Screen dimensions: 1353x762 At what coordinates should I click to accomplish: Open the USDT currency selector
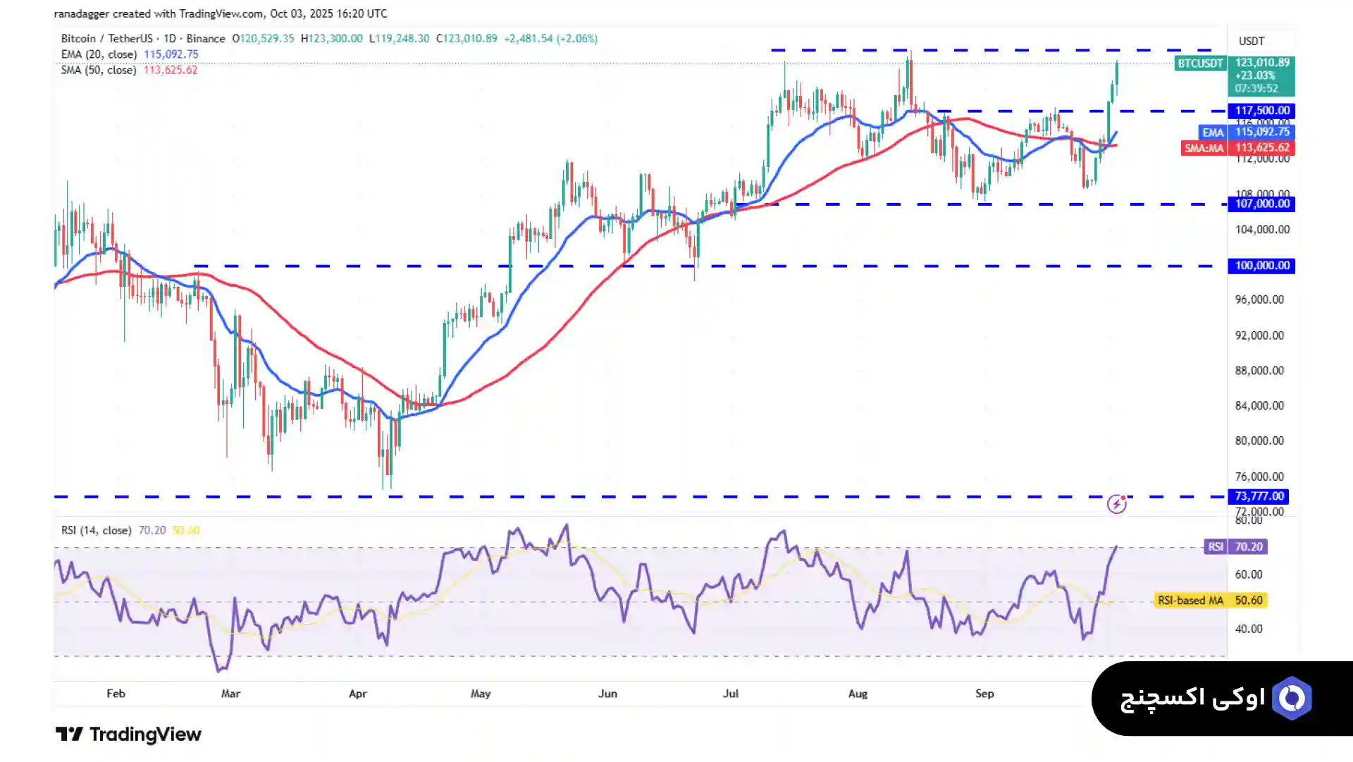(1252, 41)
